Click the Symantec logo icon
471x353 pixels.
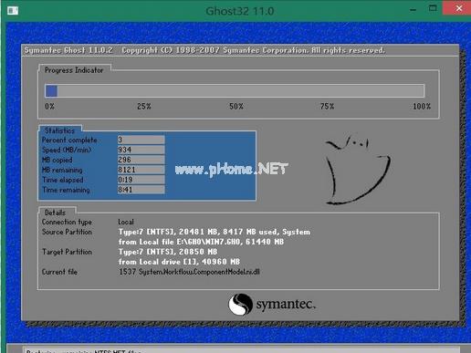click(240, 305)
